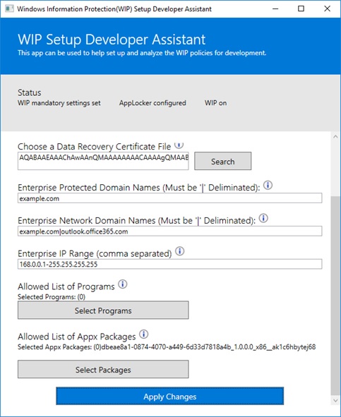Apply Changes to WIP policies
This screenshot has width=341, height=417.
[170, 396]
